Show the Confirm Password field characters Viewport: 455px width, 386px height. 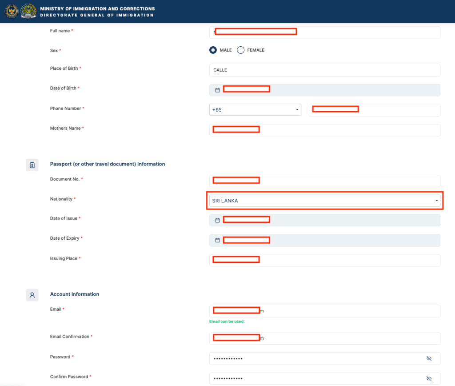[x=429, y=378]
